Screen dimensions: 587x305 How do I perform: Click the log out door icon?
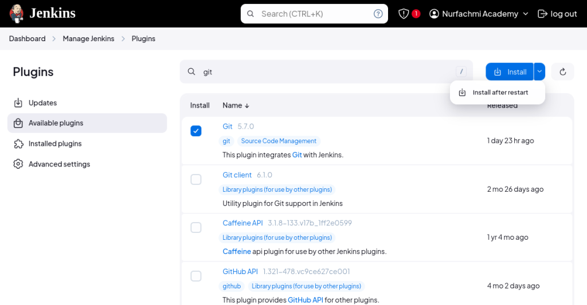(x=542, y=14)
